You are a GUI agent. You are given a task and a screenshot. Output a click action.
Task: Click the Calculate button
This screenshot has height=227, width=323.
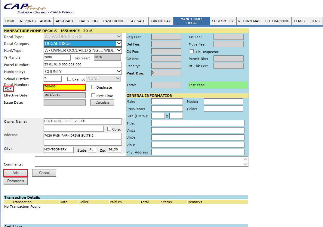[102, 102]
